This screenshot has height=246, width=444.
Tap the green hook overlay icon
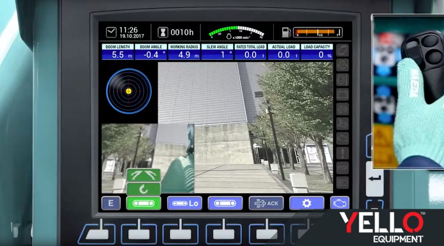coord(144,190)
